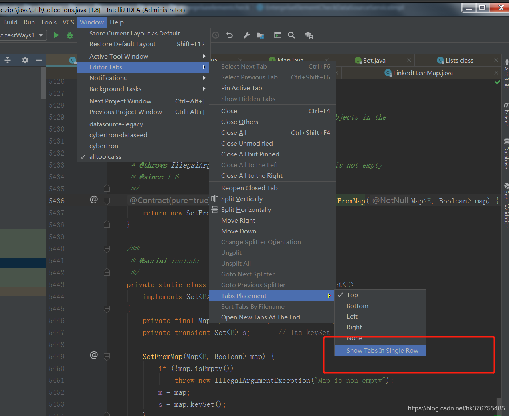Open Settings via the wrench icon
Image resolution: width=509 pixels, height=416 pixels.
pyautogui.click(x=247, y=35)
